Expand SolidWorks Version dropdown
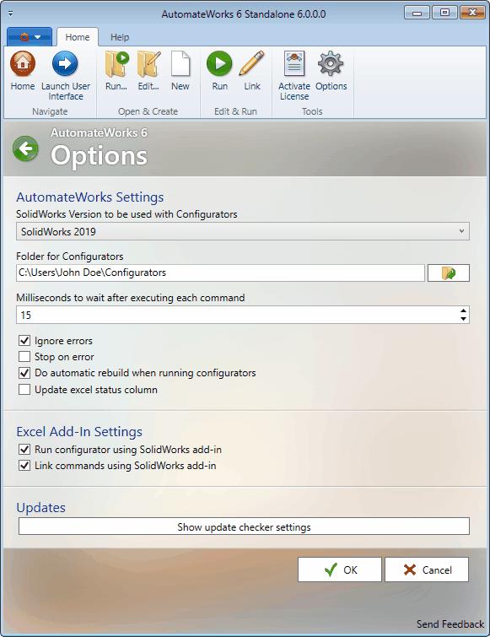The width and height of the screenshot is (490, 637). [243, 231]
